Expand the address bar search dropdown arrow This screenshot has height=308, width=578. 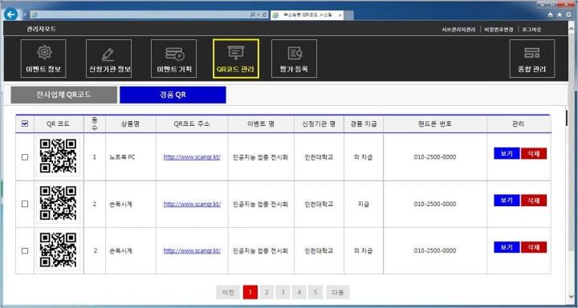click(x=258, y=14)
